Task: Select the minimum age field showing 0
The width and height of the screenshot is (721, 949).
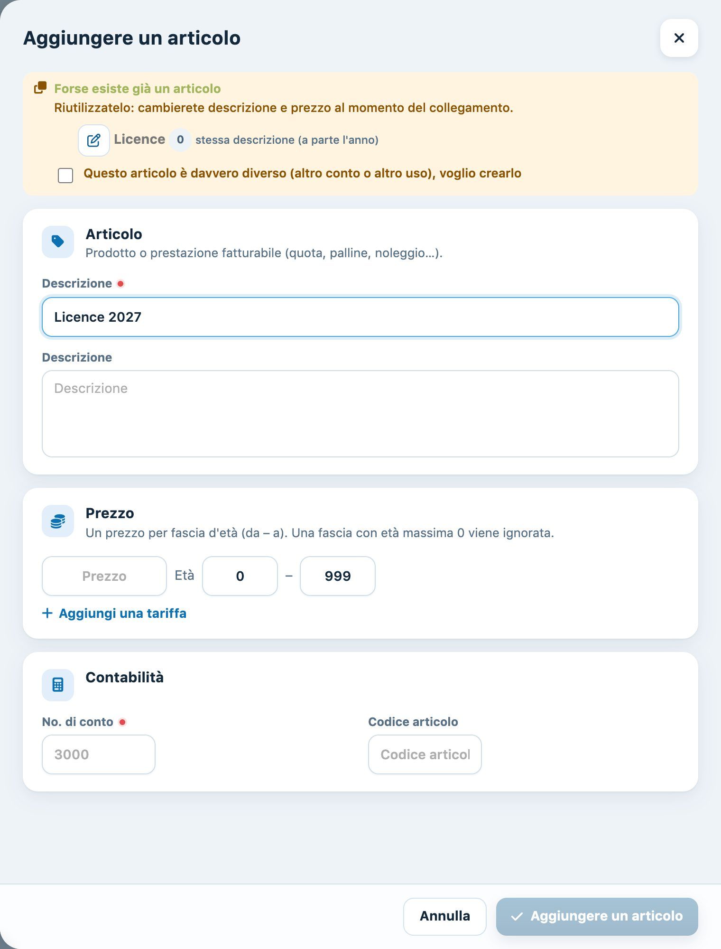Action: point(240,576)
